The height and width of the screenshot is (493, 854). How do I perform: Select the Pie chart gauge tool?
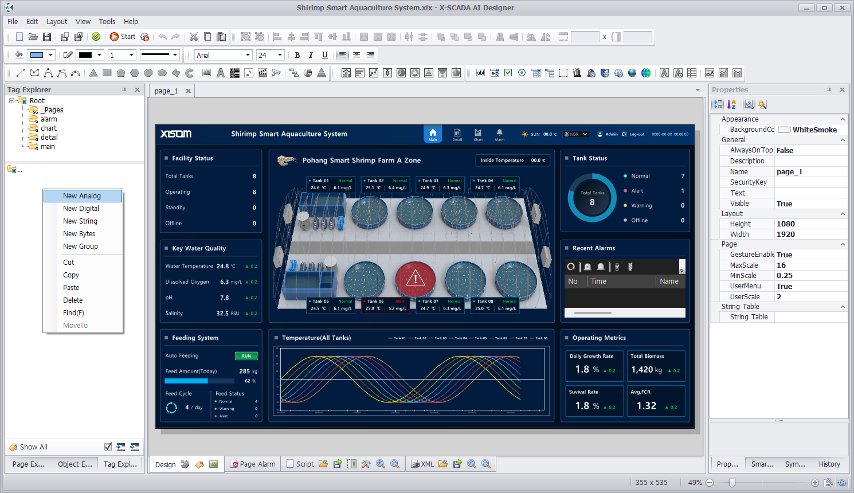308,73
